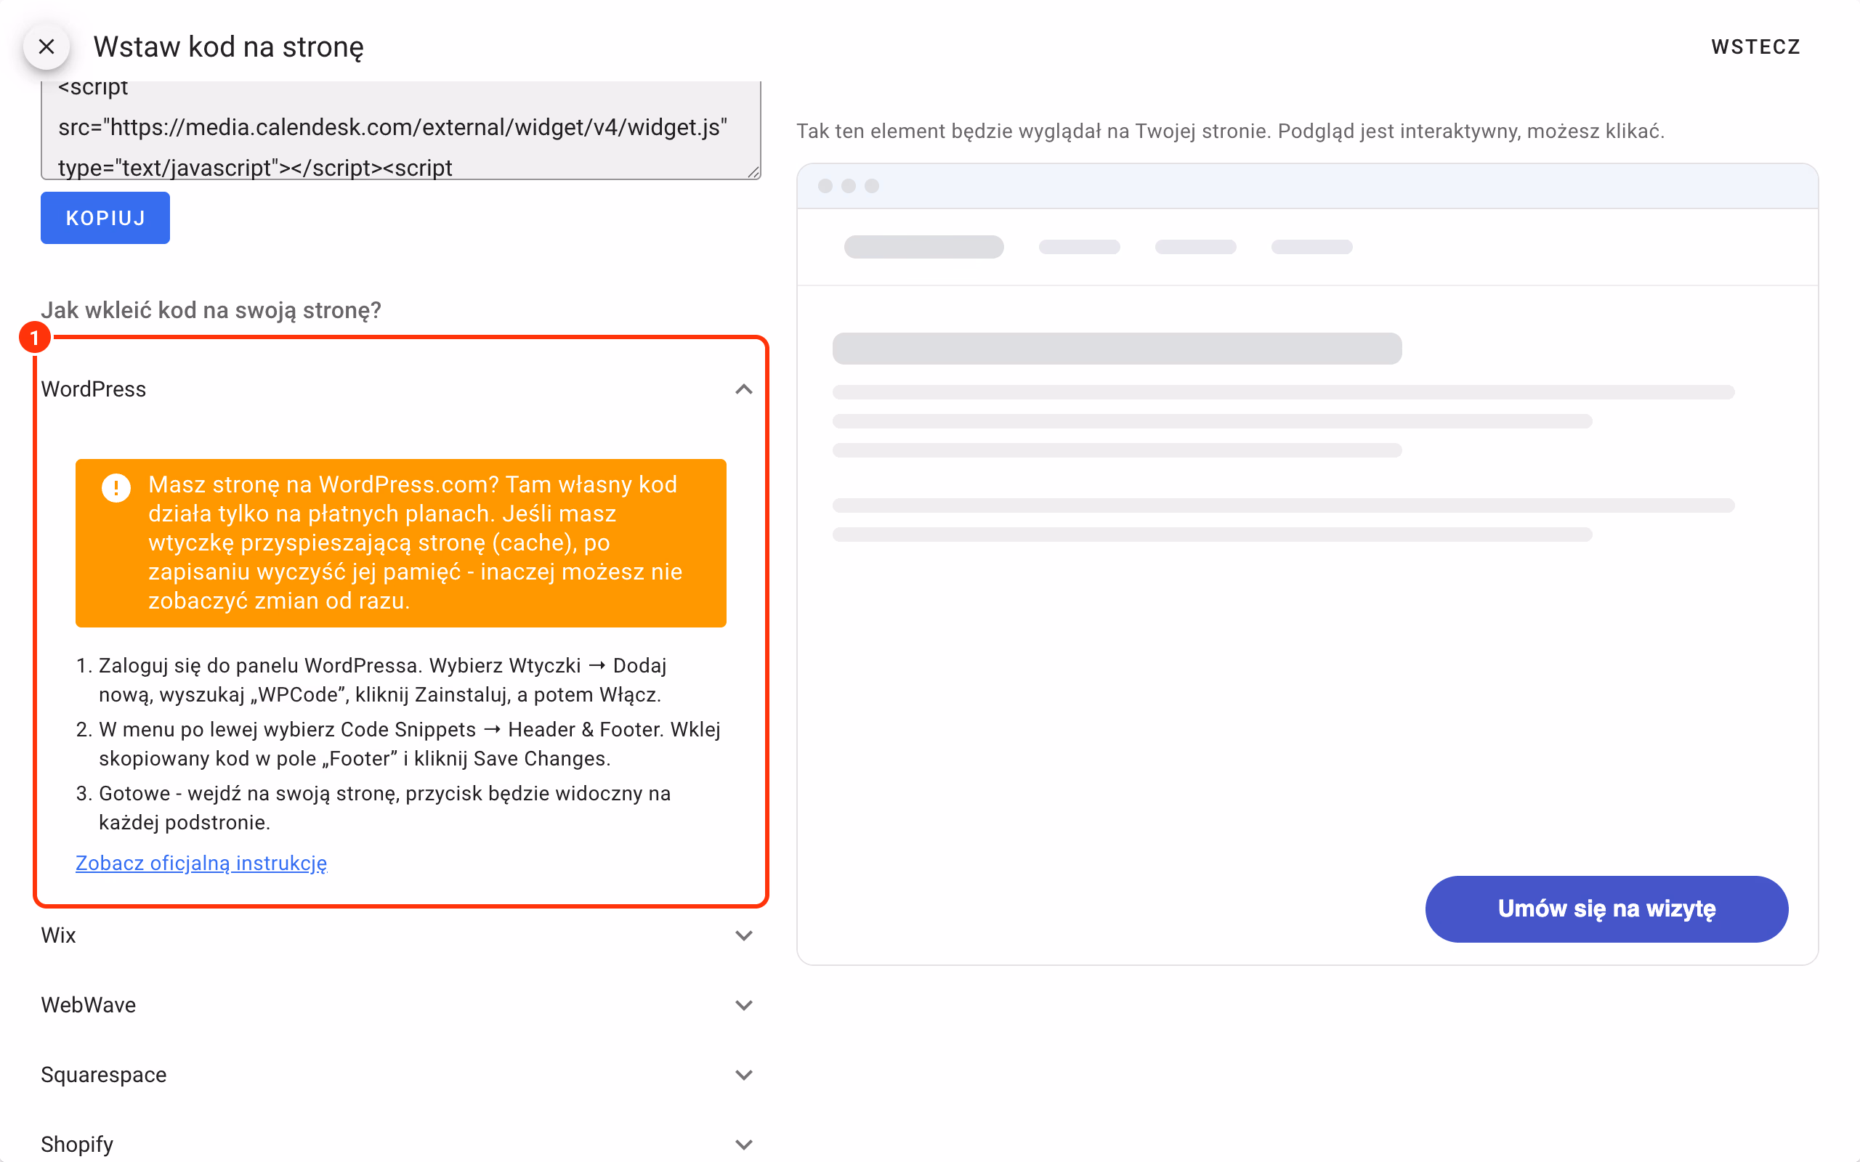The image size is (1860, 1162).
Task: Click the warning exclamation icon in orange alert
Action: 116,487
